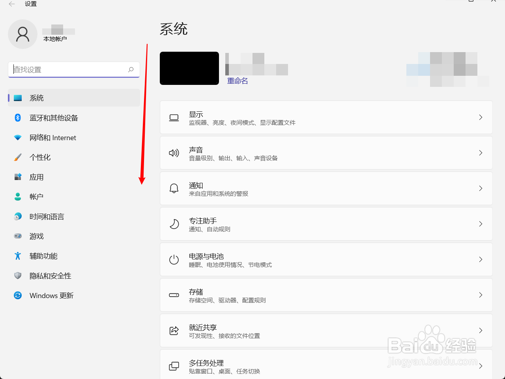Open the 声音 title text

click(x=196, y=150)
